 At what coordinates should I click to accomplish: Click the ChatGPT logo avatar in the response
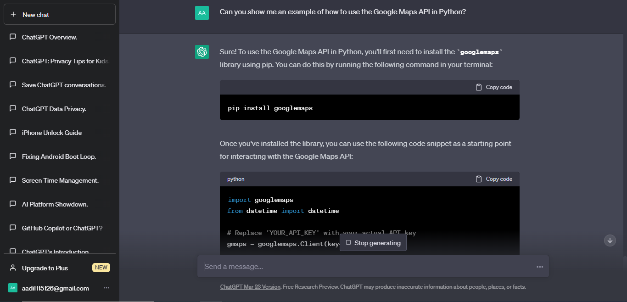202,52
